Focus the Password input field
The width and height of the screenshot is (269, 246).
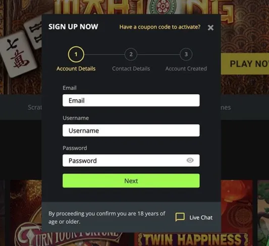point(131,160)
